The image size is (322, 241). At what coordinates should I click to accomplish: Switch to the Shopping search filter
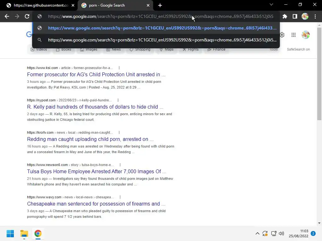pyautogui.click(x=140, y=49)
